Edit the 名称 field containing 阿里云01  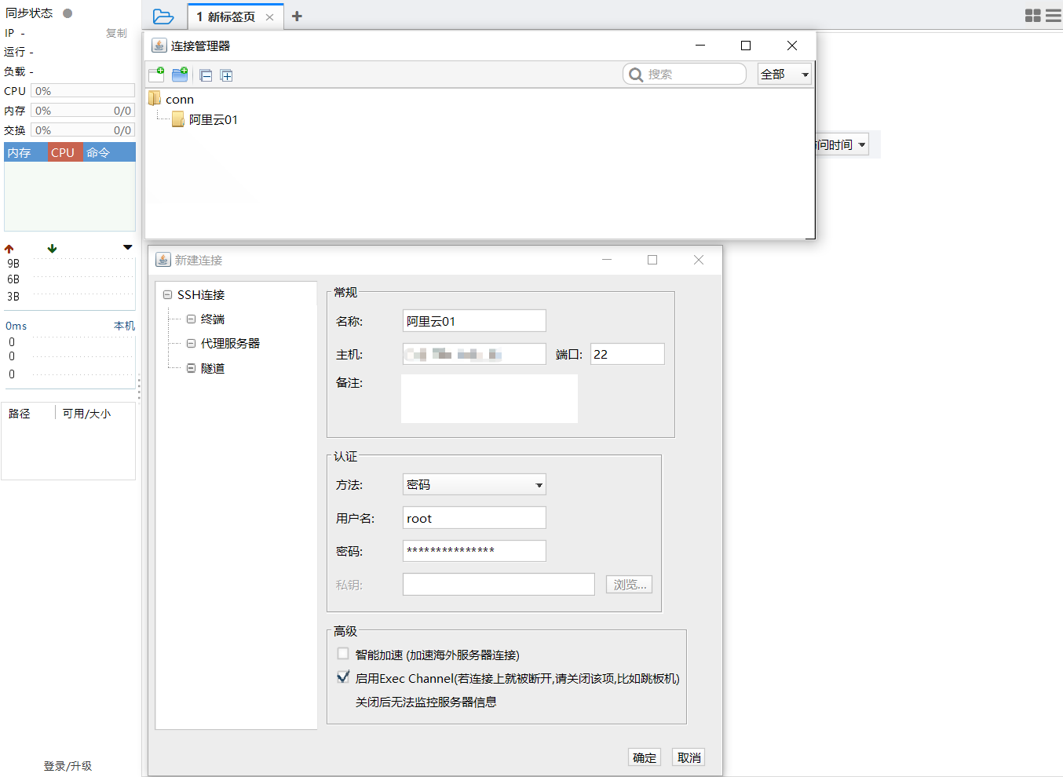pos(474,321)
